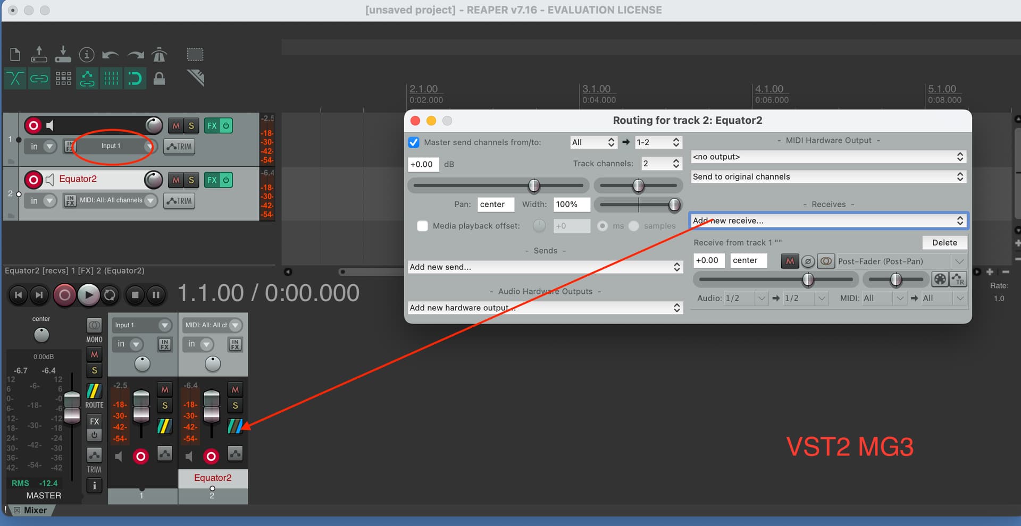Click the Width 100% input field
Viewport: 1021px width, 526px height.
tap(572, 205)
